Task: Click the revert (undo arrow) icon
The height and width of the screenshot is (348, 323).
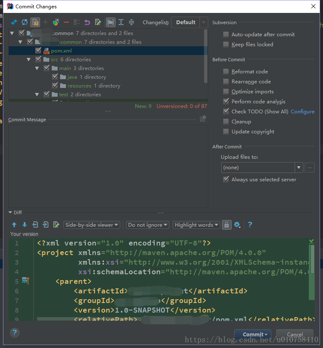Action: [x=87, y=22]
